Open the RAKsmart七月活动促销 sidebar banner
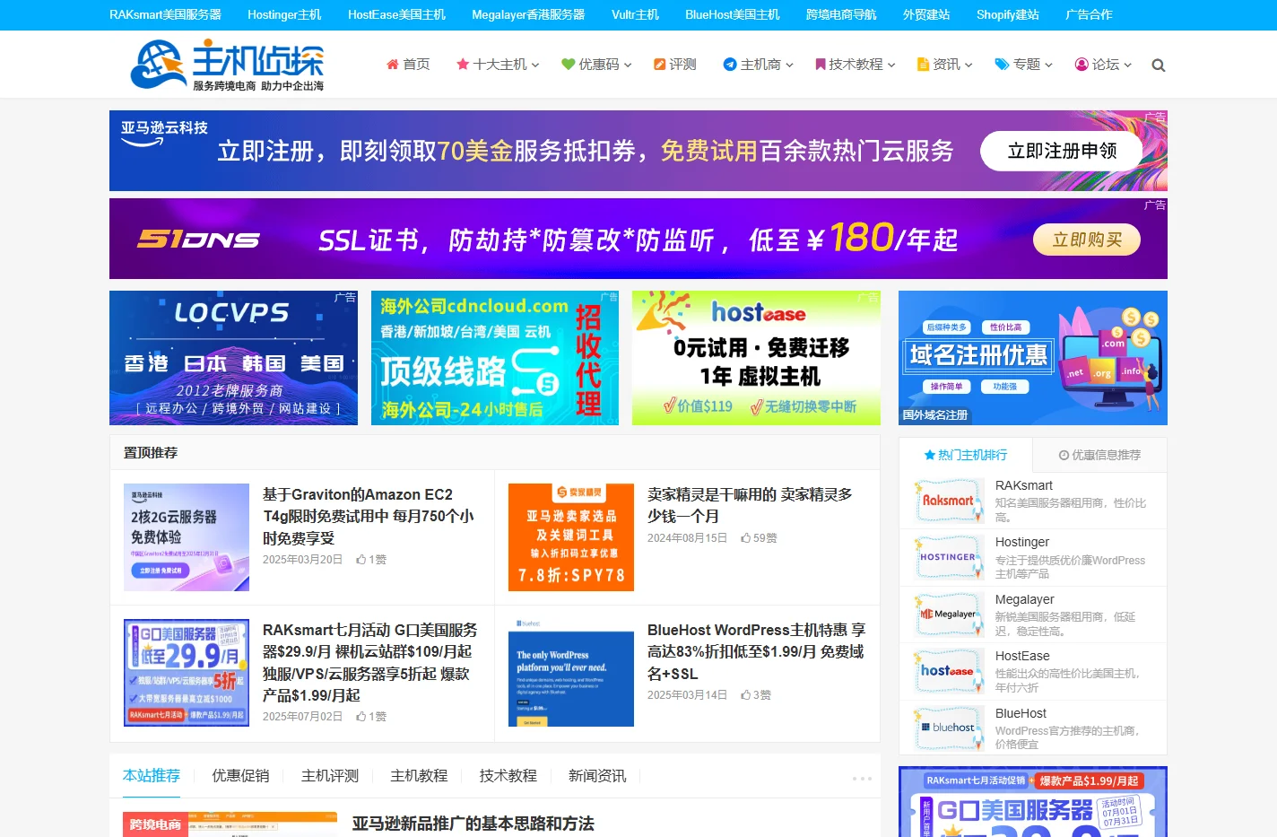The image size is (1277, 837). [x=1033, y=802]
